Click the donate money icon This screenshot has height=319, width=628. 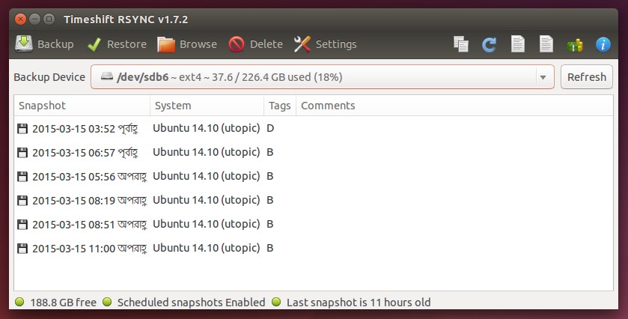(575, 45)
